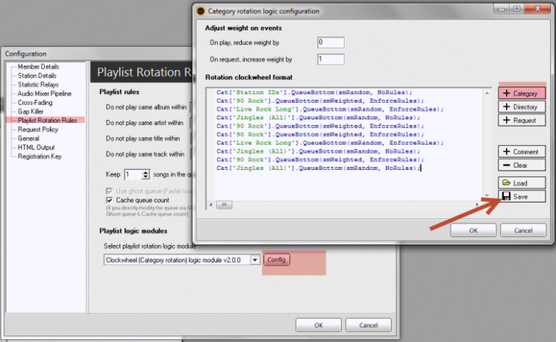Toggle the Cache queue count checkbox
This screenshot has height=342, width=556.
(x=110, y=200)
